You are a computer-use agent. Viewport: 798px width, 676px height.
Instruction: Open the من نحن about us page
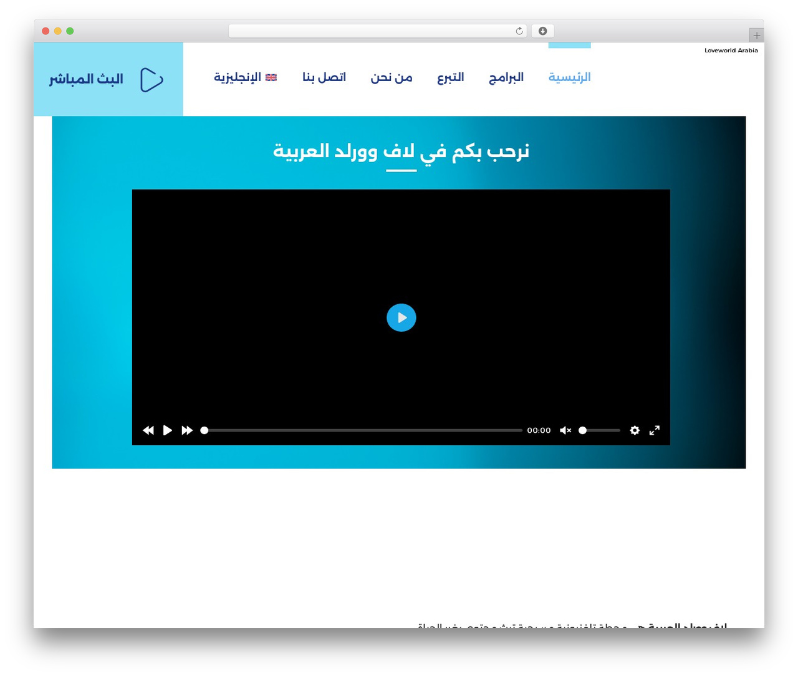point(392,77)
